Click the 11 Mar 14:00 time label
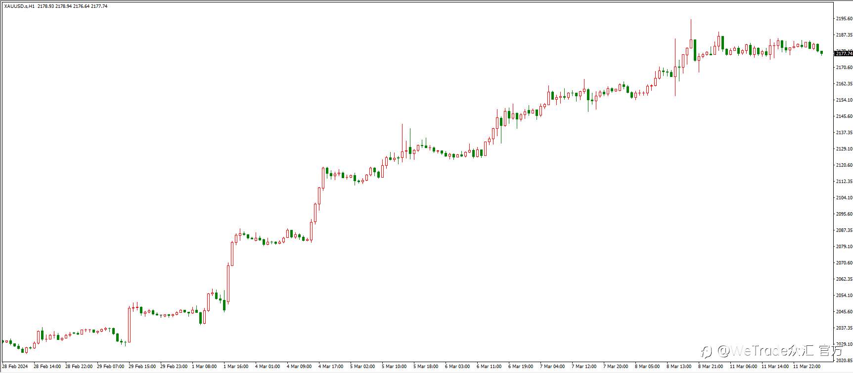This screenshot has height=373, width=853. (775, 367)
